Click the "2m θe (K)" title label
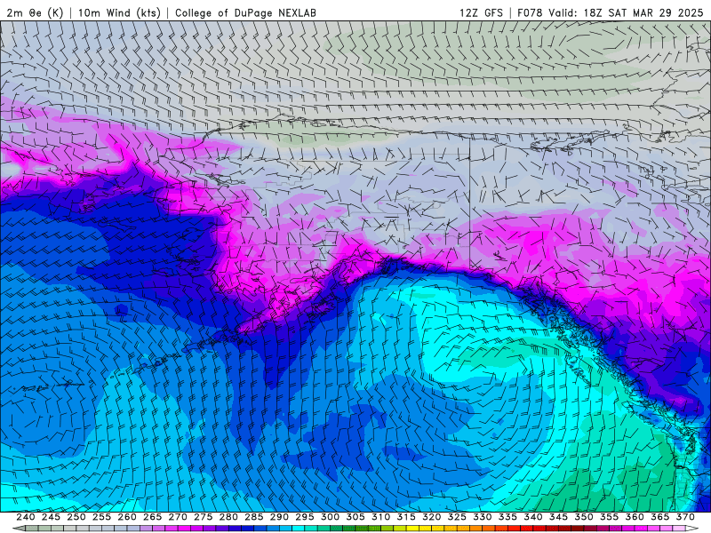This screenshot has width=711, height=533. point(35,12)
